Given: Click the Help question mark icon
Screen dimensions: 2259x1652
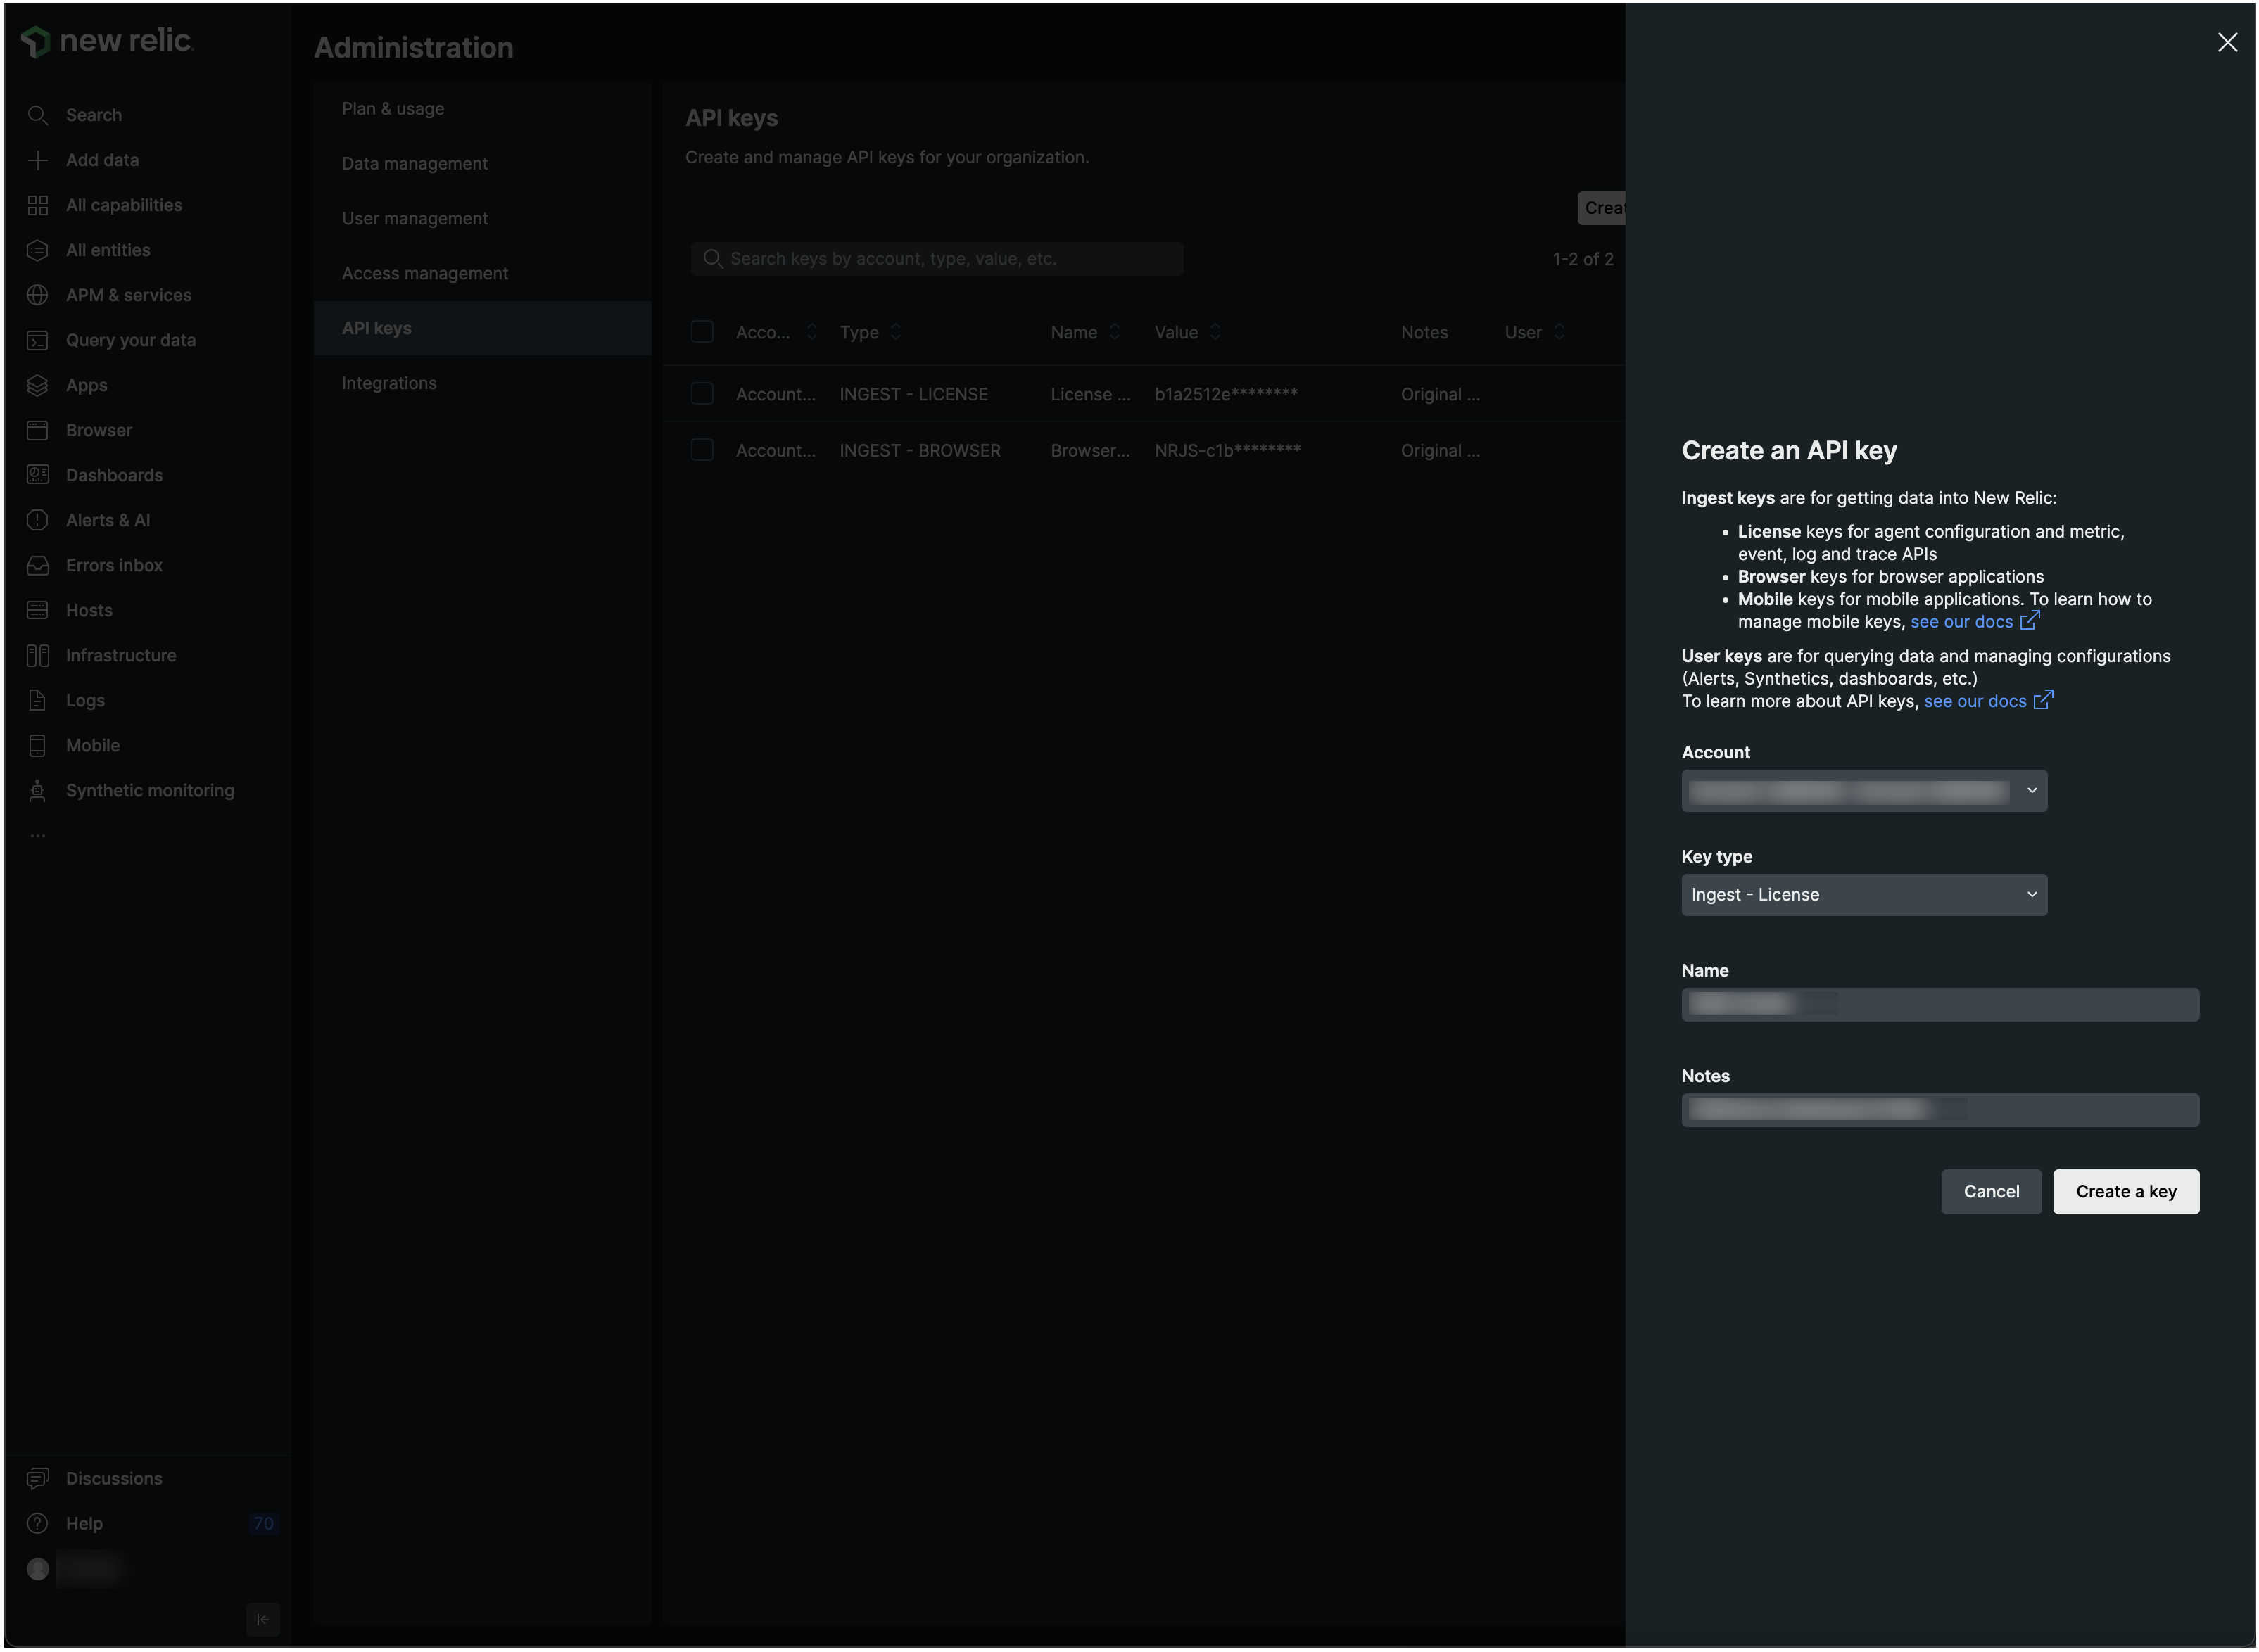Looking at the screenshot, I should point(38,1523).
